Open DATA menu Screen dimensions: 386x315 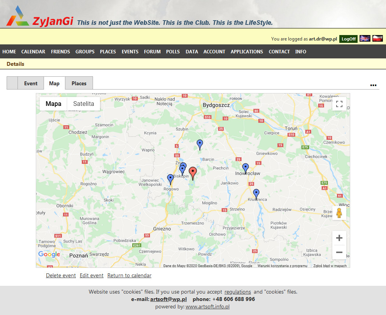tap(192, 51)
